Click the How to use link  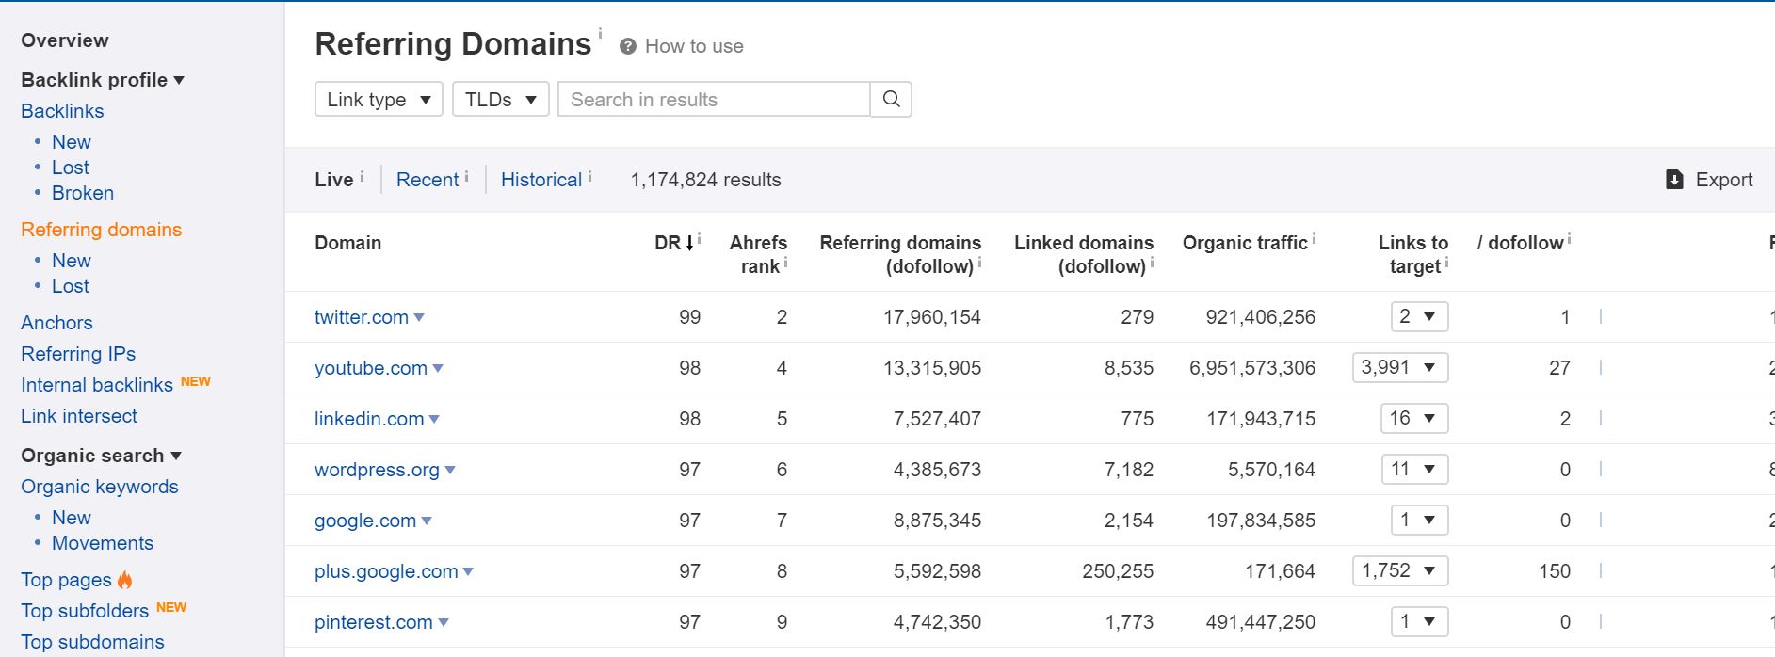(x=694, y=46)
